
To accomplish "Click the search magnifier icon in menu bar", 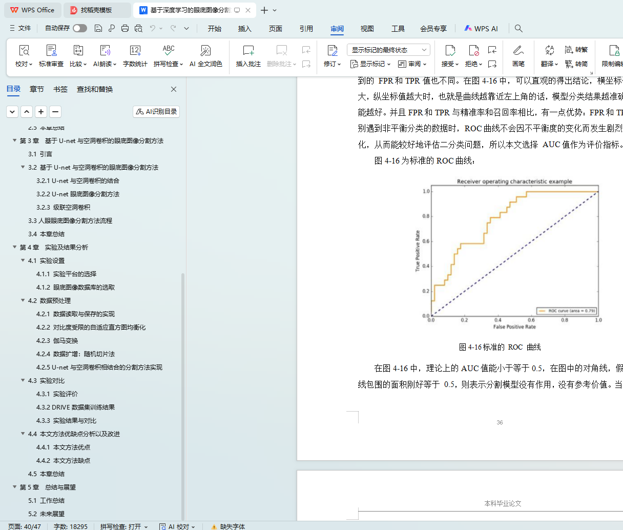I will pyautogui.click(x=518, y=28).
